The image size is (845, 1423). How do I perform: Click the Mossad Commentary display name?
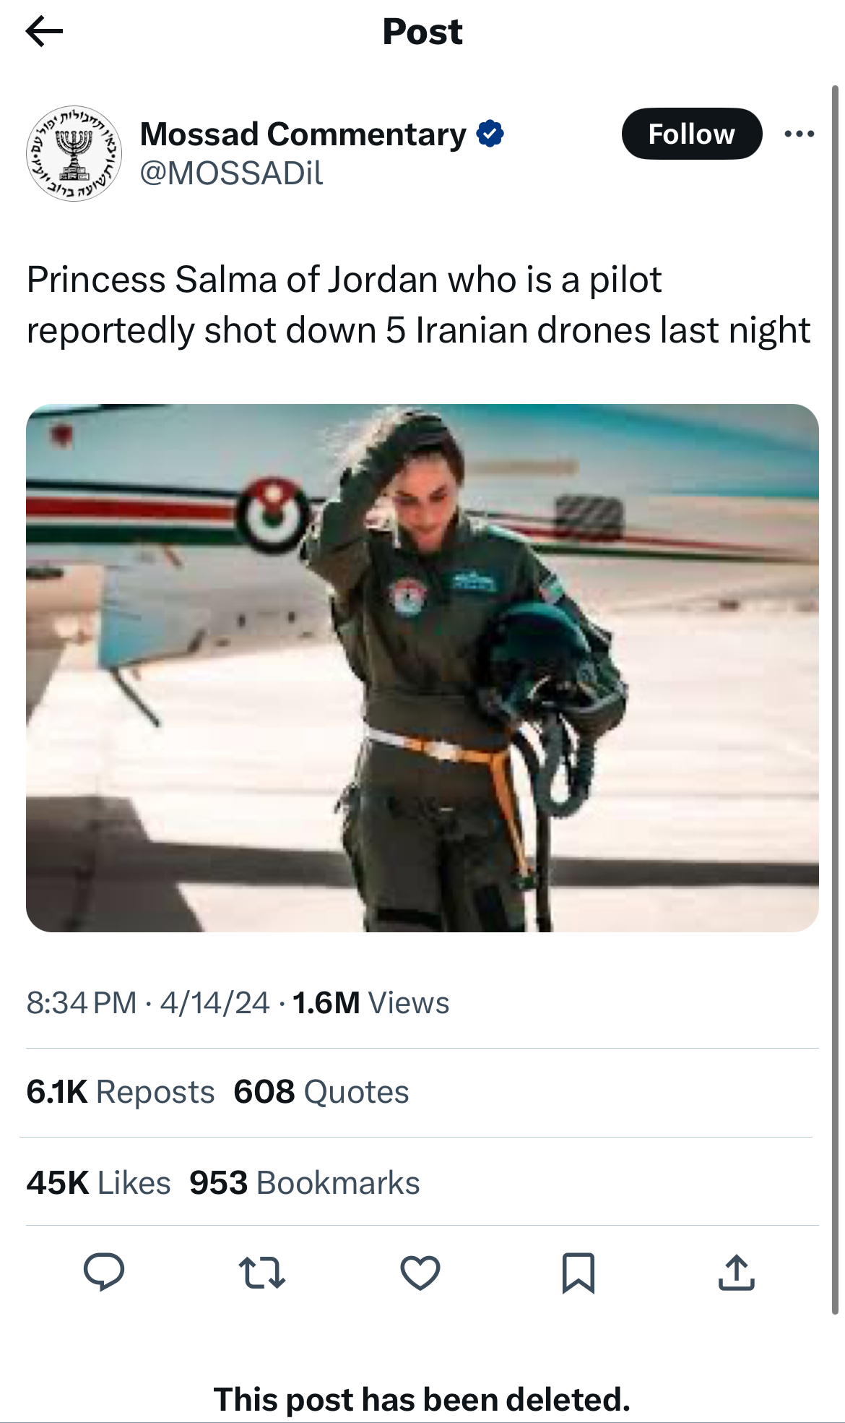click(303, 134)
